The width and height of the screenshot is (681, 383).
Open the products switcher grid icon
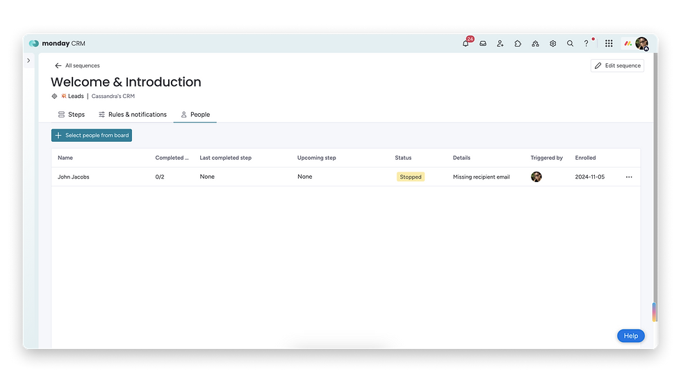tap(609, 43)
